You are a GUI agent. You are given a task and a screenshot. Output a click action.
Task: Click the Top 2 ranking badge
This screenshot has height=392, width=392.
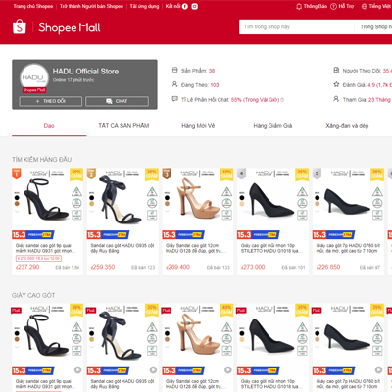tap(91, 173)
